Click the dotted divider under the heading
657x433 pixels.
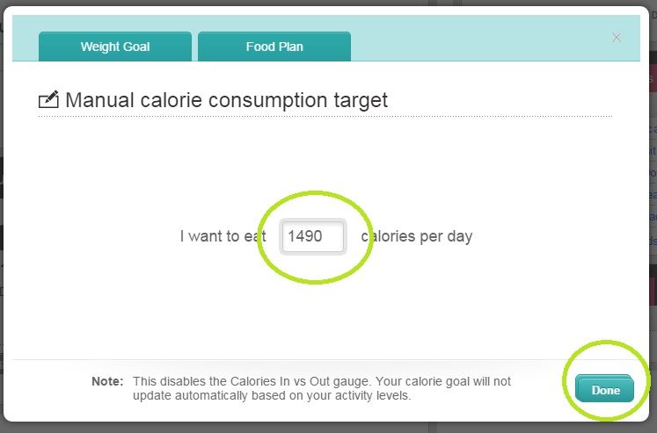(325, 116)
